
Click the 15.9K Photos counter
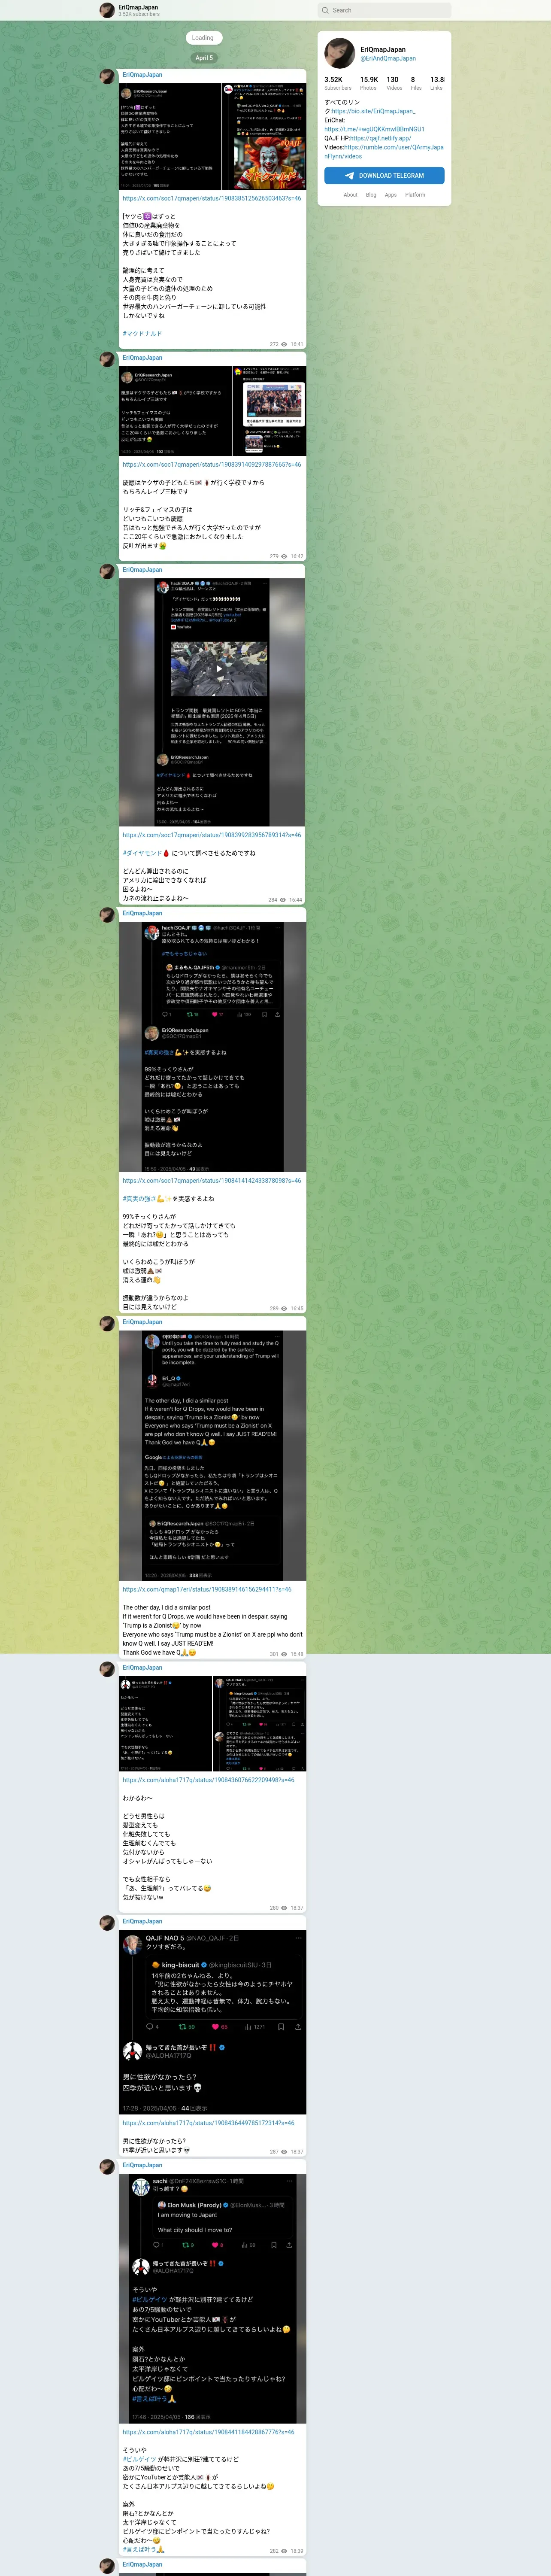pos(369,83)
